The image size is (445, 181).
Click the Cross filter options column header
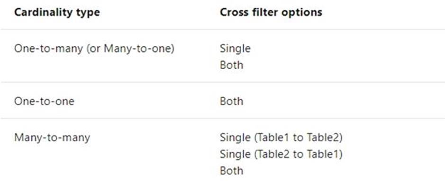tap(271, 12)
